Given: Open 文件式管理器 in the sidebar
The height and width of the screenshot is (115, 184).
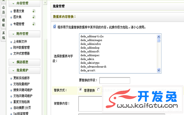Looking at the screenshot, I should (x=22, y=54).
